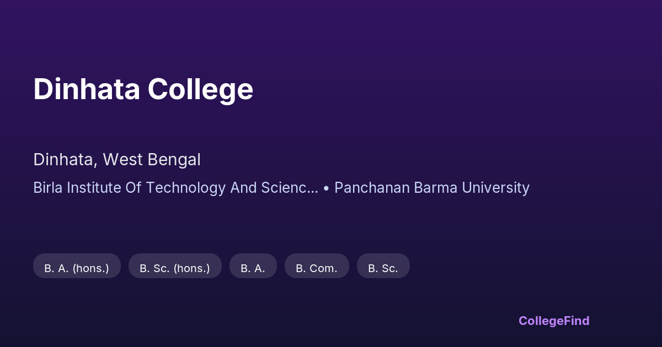Click the word "West" in the location

pyautogui.click(x=121, y=160)
